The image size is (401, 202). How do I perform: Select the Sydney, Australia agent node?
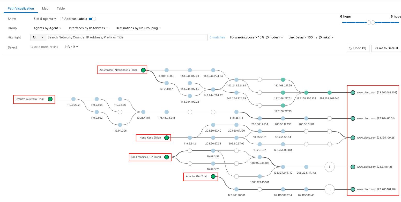tap(50, 99)
